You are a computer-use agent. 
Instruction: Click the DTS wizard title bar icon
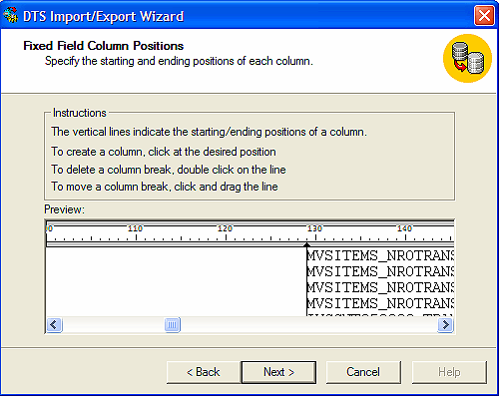(x=10, y=15)
